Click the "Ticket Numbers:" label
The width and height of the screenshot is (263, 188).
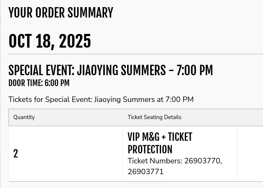tap(155, 161)
